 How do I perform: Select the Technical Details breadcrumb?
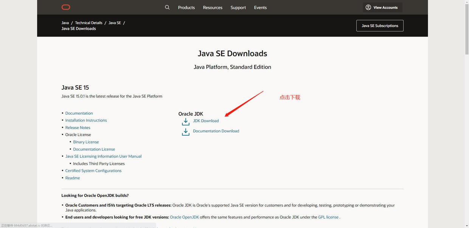click(89, 22)
